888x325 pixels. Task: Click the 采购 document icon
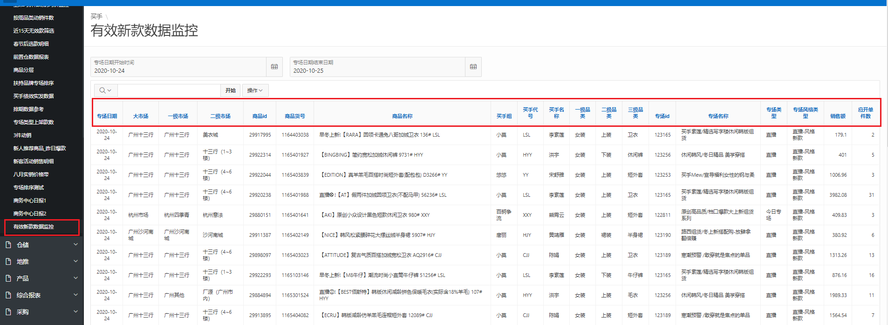(8, 312)
